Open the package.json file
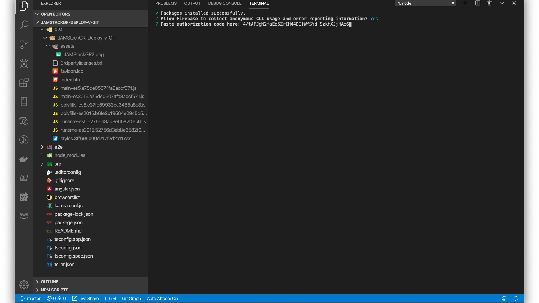Image resolution: width=539 pixels, height=303 pixels. (x=68, y=222)
